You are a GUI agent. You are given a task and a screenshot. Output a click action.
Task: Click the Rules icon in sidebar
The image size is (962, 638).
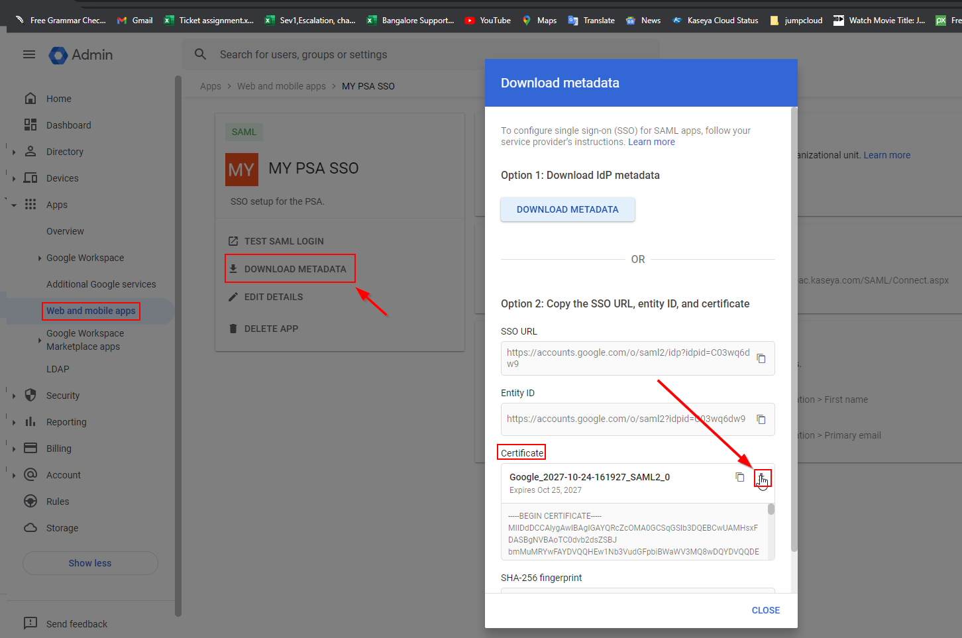tap(30, 502)
